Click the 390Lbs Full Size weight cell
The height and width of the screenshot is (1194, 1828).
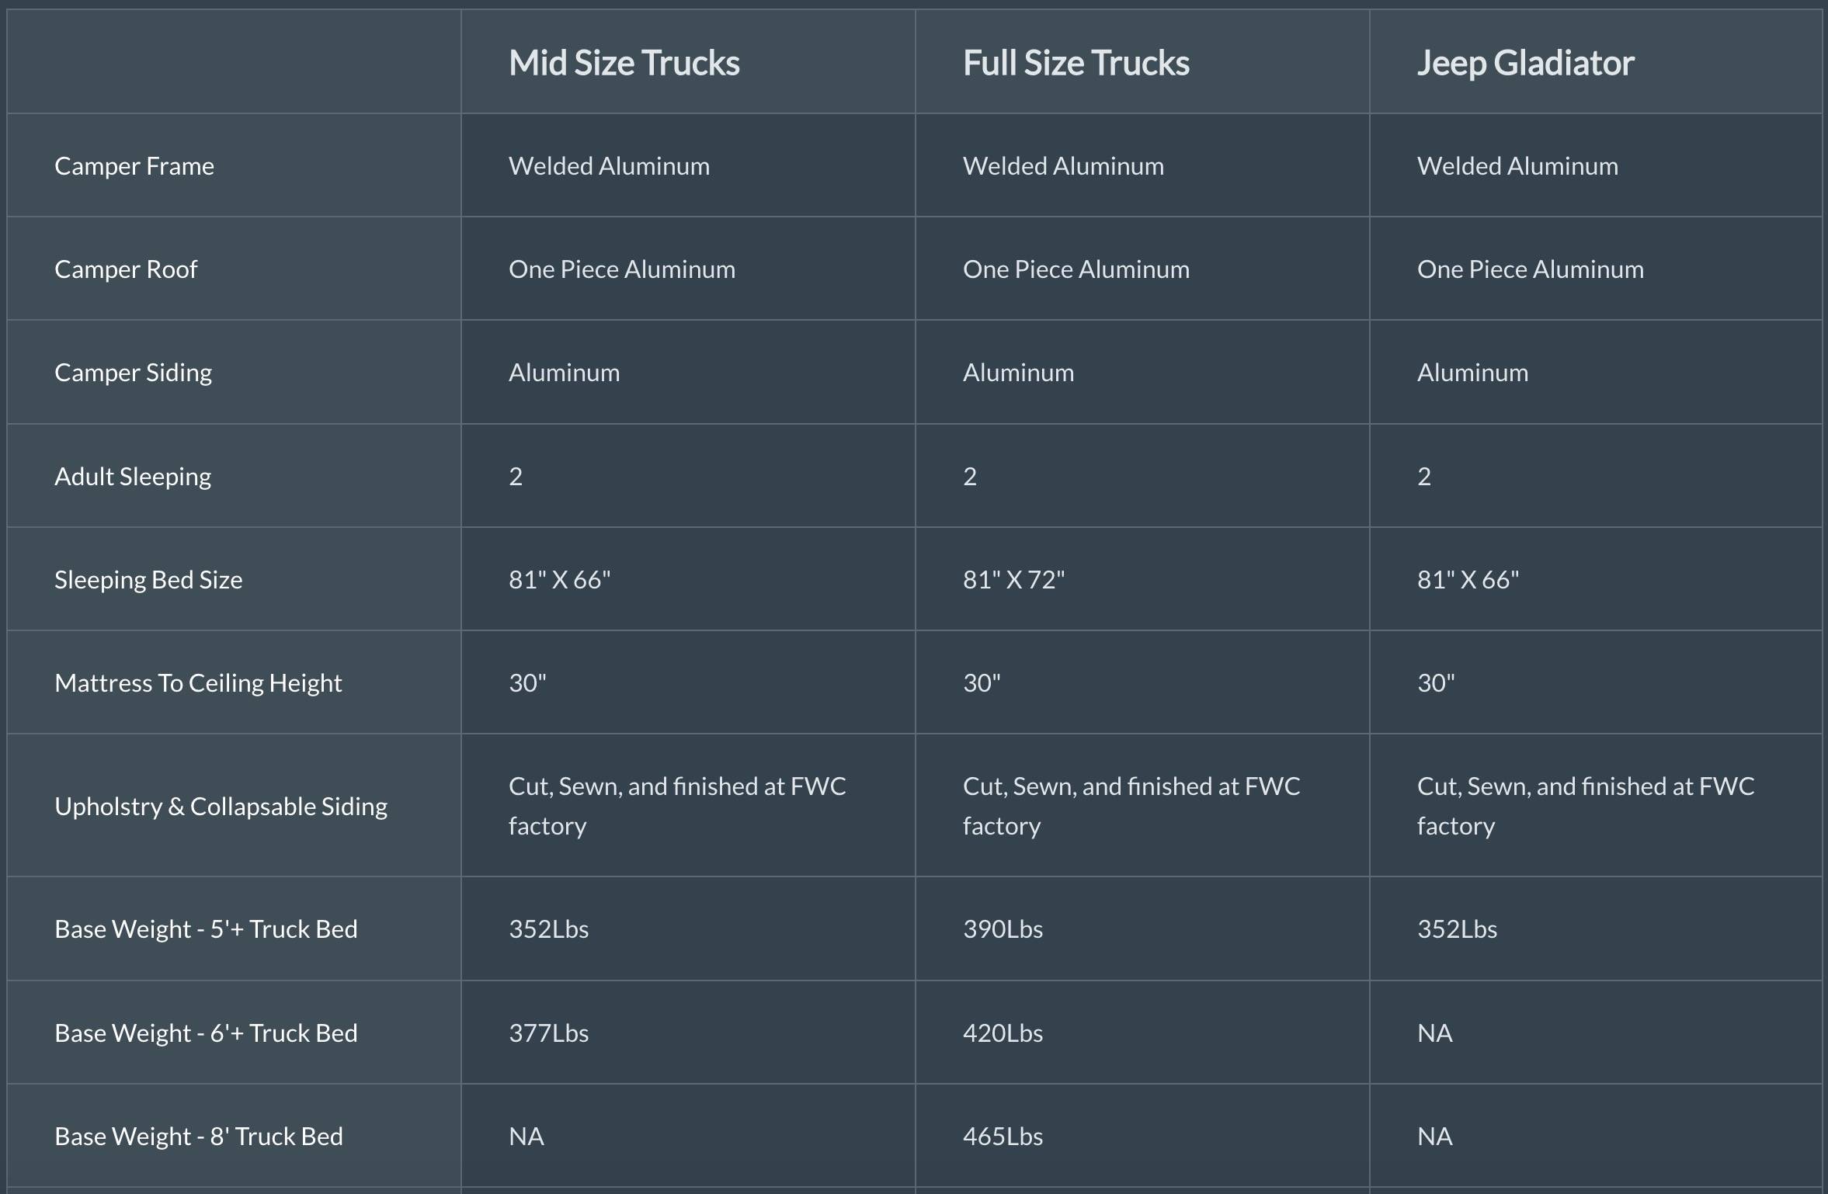click(x=1003, y=929)
